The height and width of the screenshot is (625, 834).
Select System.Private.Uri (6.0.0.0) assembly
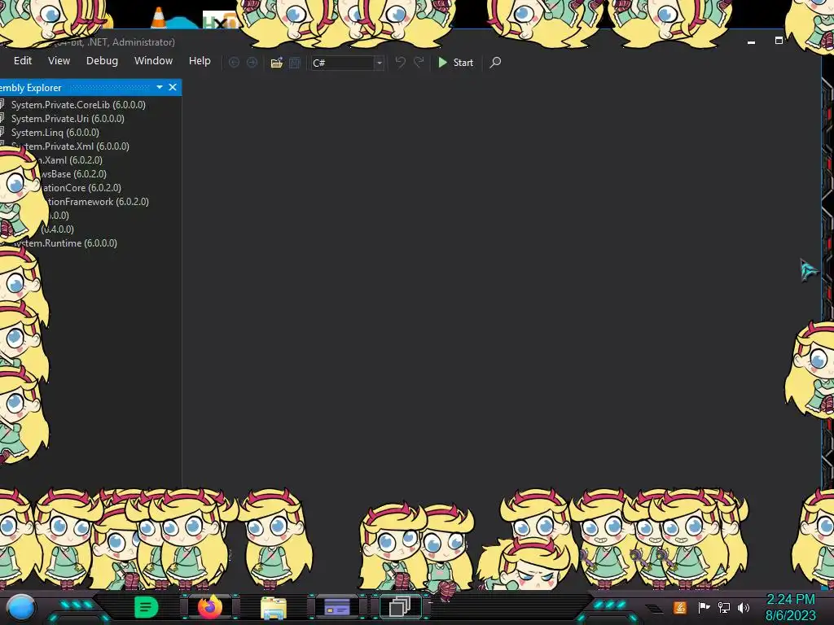68,119
